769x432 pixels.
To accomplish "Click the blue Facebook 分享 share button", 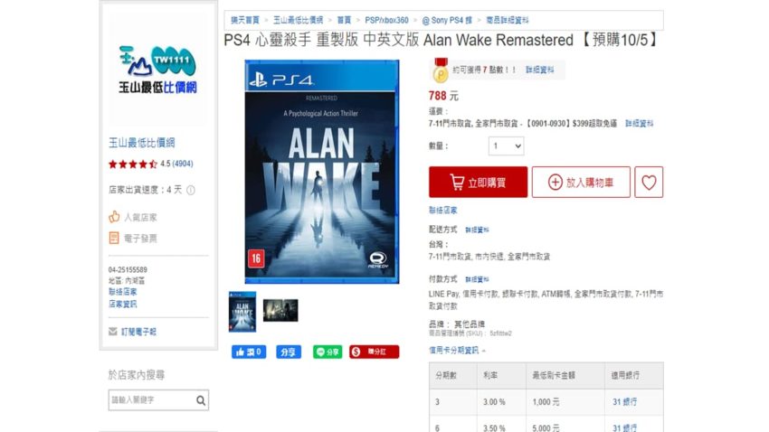I will coord(289,352).
